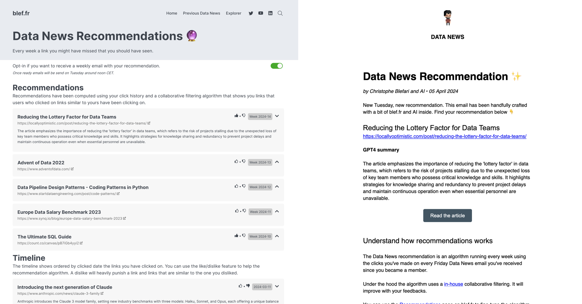This screenshot has height=304, width=582.
Task: Expand the Advent of Data 2022 card
Action: 277,162
